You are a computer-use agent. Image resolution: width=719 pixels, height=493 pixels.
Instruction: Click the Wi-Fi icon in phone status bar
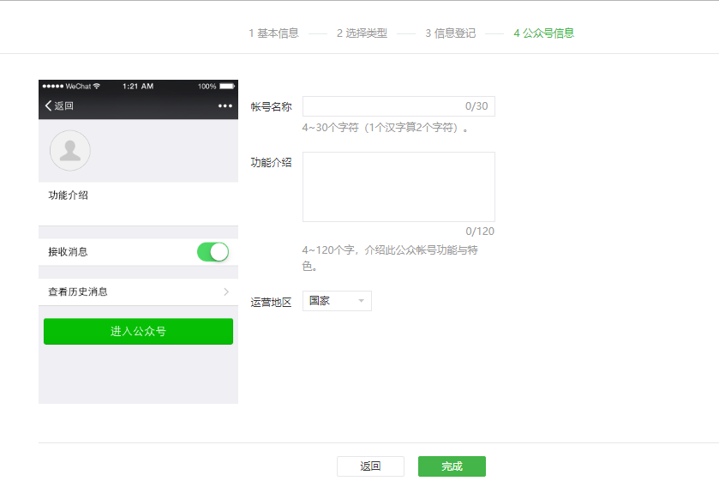point(96,87)
